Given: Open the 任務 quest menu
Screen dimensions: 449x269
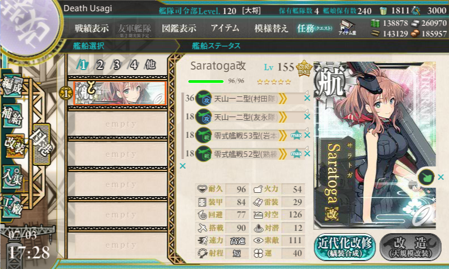Looking at the screenshot, I should tap(315, 28).
